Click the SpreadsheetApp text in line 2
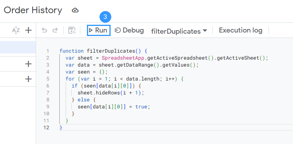 pos(123,58)
